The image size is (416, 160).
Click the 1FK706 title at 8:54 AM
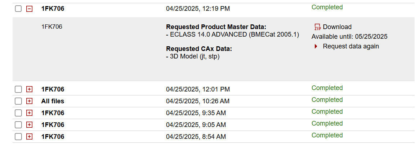point(53,137)
